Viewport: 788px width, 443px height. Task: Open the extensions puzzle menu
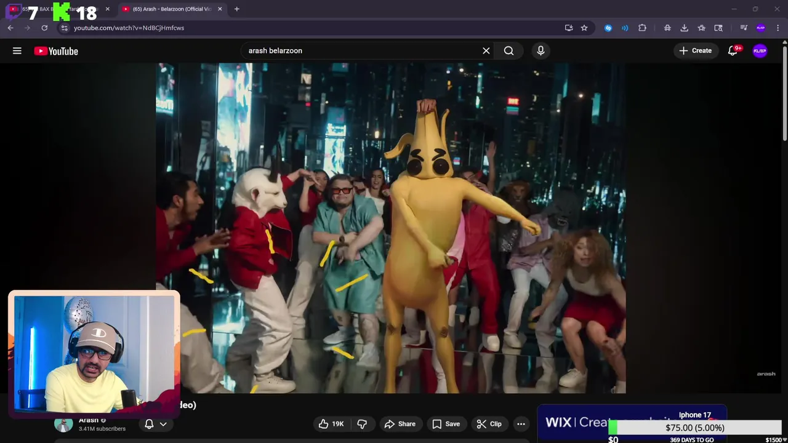point(642,28)
